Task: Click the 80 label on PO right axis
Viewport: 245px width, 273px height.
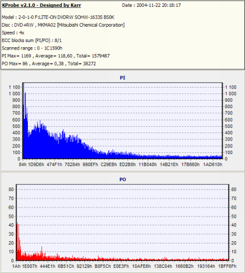Action: (x=234, y=189)
